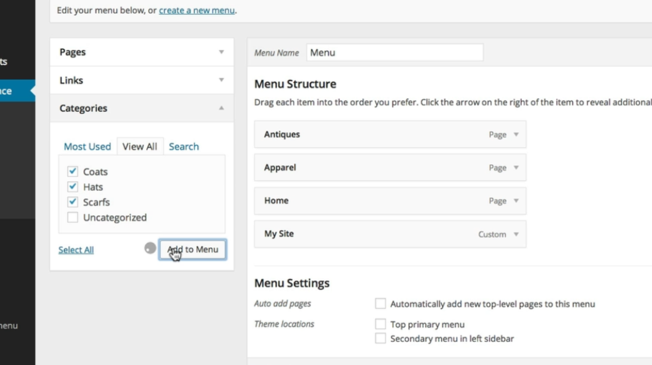The image size is (652, 365).
Task: Enable Top primary menu location
Action: [x=381, y=324]
